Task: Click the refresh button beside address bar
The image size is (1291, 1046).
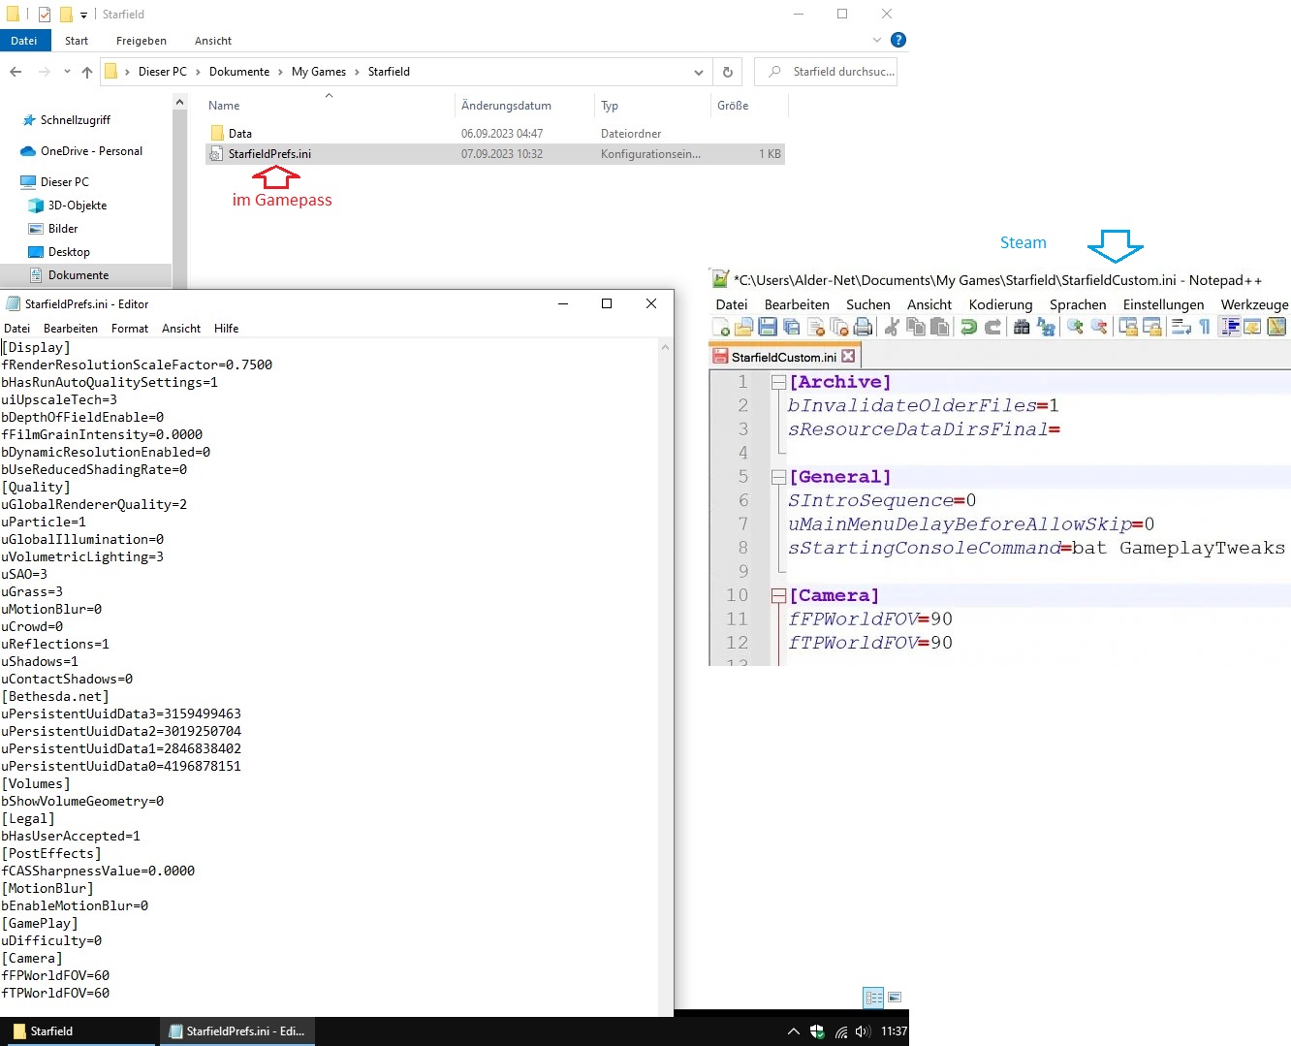Action: 728,72
